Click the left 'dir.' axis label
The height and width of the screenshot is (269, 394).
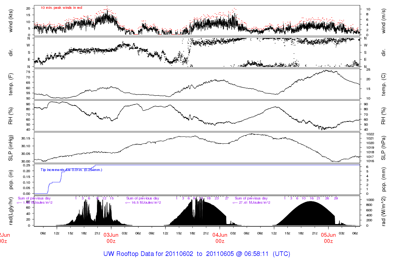pos(10,53)
